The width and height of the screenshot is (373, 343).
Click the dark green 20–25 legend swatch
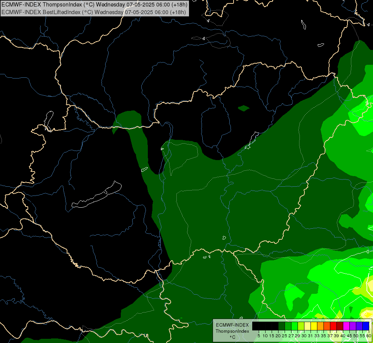click(x=282, y=326)
